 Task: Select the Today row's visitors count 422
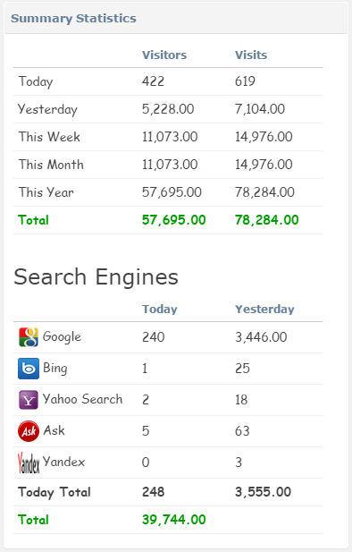pos(153,81)
